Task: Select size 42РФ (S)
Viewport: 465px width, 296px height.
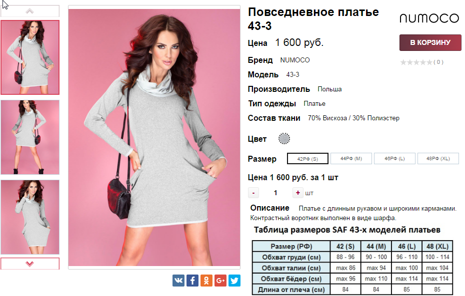Action: [x=307, y=158]
